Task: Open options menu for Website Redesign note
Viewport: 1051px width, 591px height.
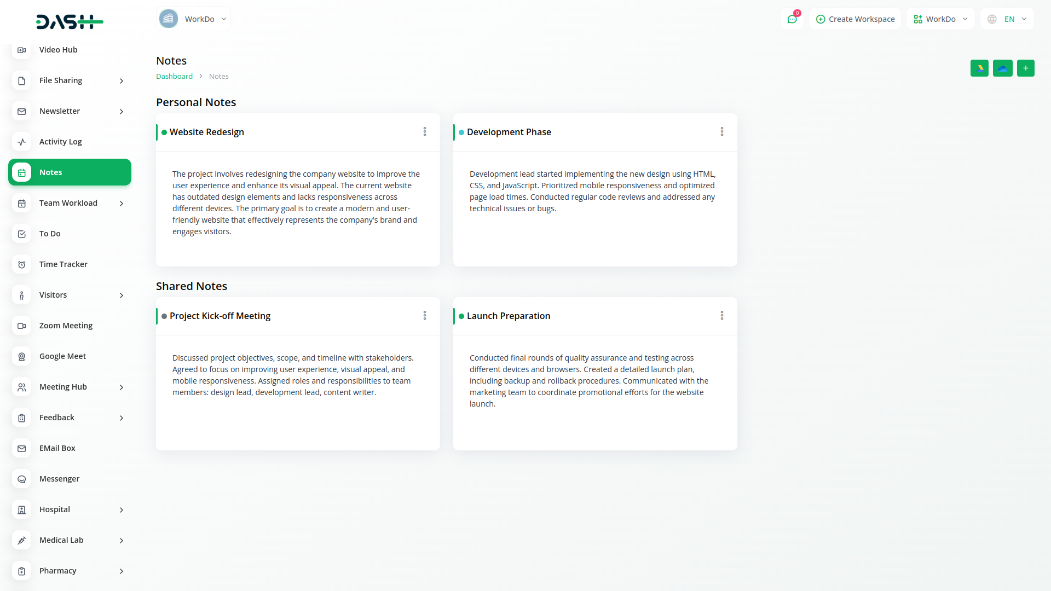Action: pyautogui.click(x=424, y=132)
